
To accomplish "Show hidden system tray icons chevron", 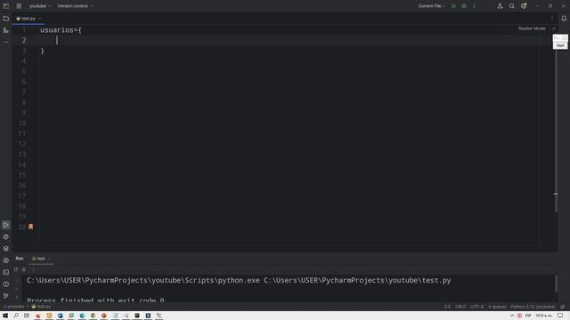I will (512, 316).
